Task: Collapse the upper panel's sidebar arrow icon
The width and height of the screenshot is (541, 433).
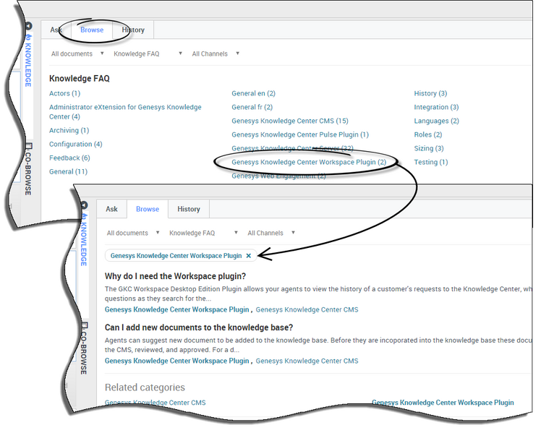Action: [x=28, y=27]
